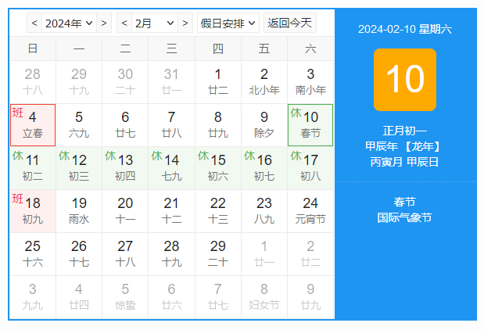
Task: Select February 10 春节 date
Action: tap(310, 125)
